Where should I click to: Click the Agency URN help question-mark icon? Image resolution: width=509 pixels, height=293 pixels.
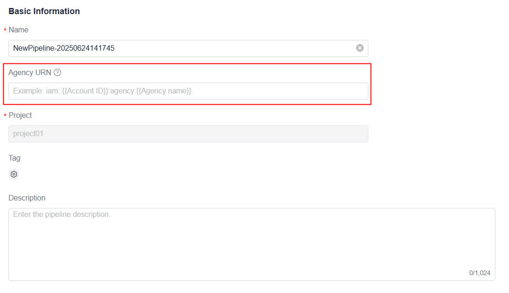click(x=57, y=72)
